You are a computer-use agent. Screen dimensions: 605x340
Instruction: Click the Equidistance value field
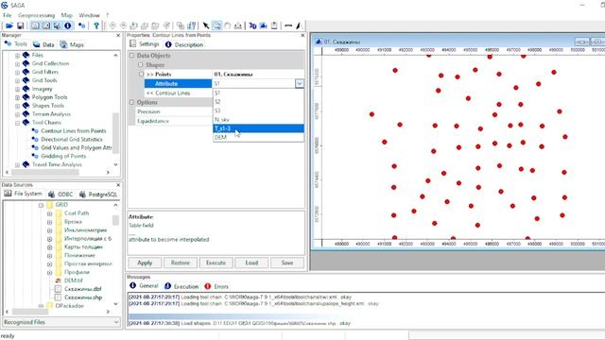click(258, 121)
